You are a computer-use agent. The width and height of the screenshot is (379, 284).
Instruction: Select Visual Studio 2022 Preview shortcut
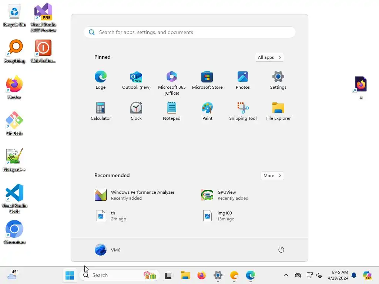[x=43, y=18]
